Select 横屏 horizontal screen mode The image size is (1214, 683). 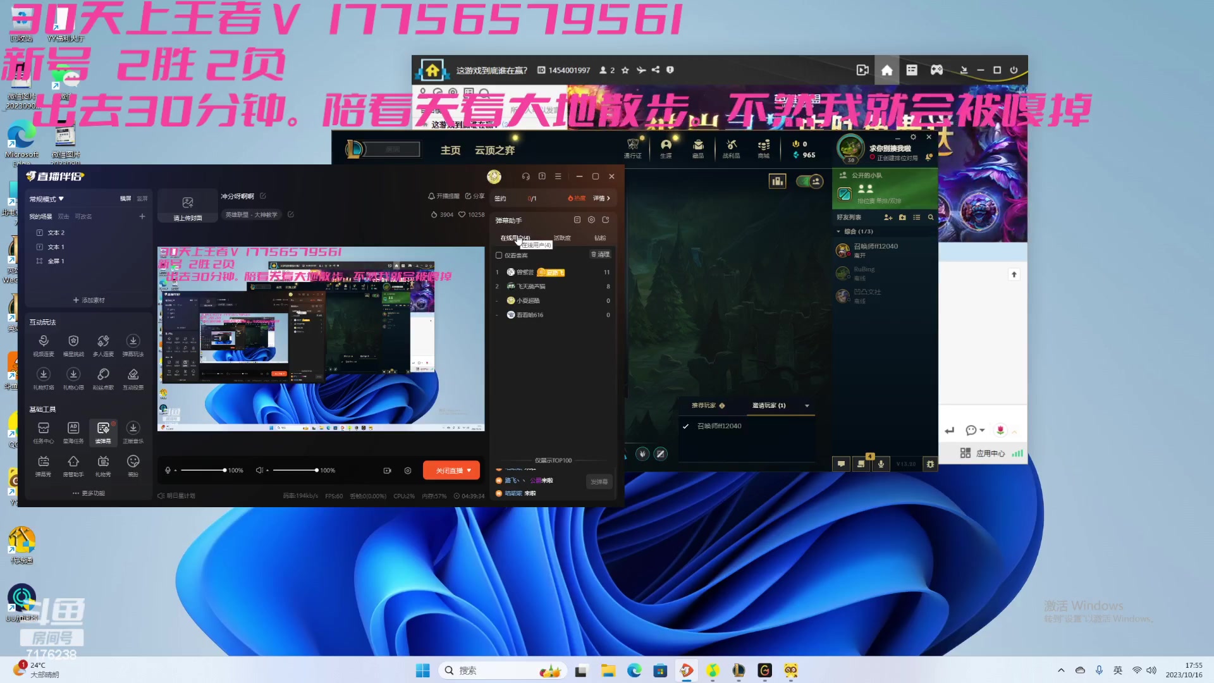coord(126,199)
